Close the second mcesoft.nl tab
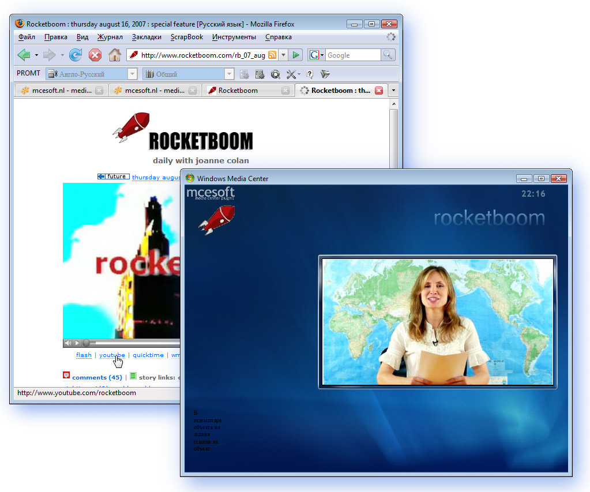Viewport: 590px width, 492px height. coord(192,91)
